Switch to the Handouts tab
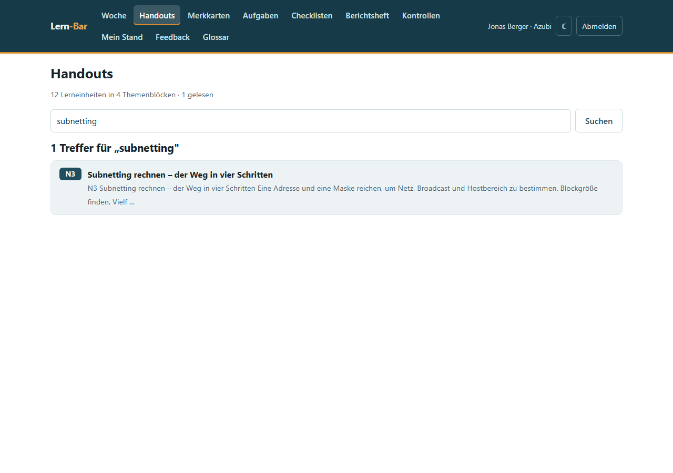The height and width of the screenshot is (473, 673). point(157,15)
